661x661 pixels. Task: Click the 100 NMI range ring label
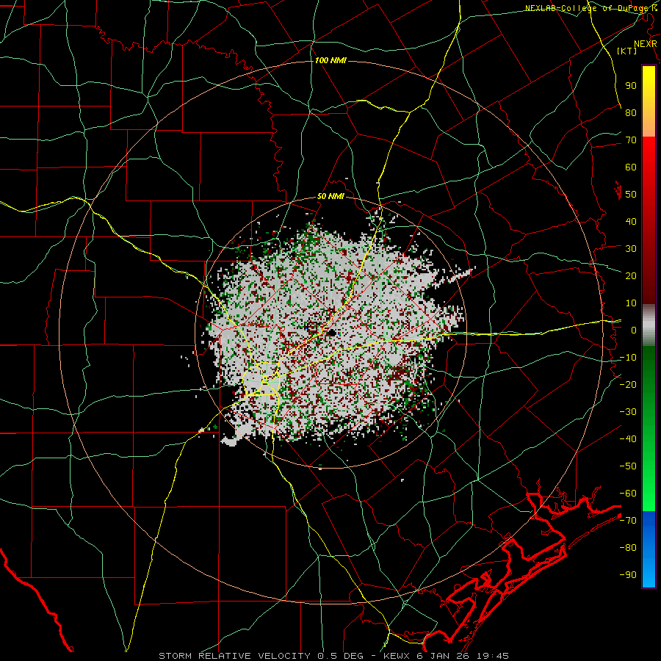coord(330,60)
